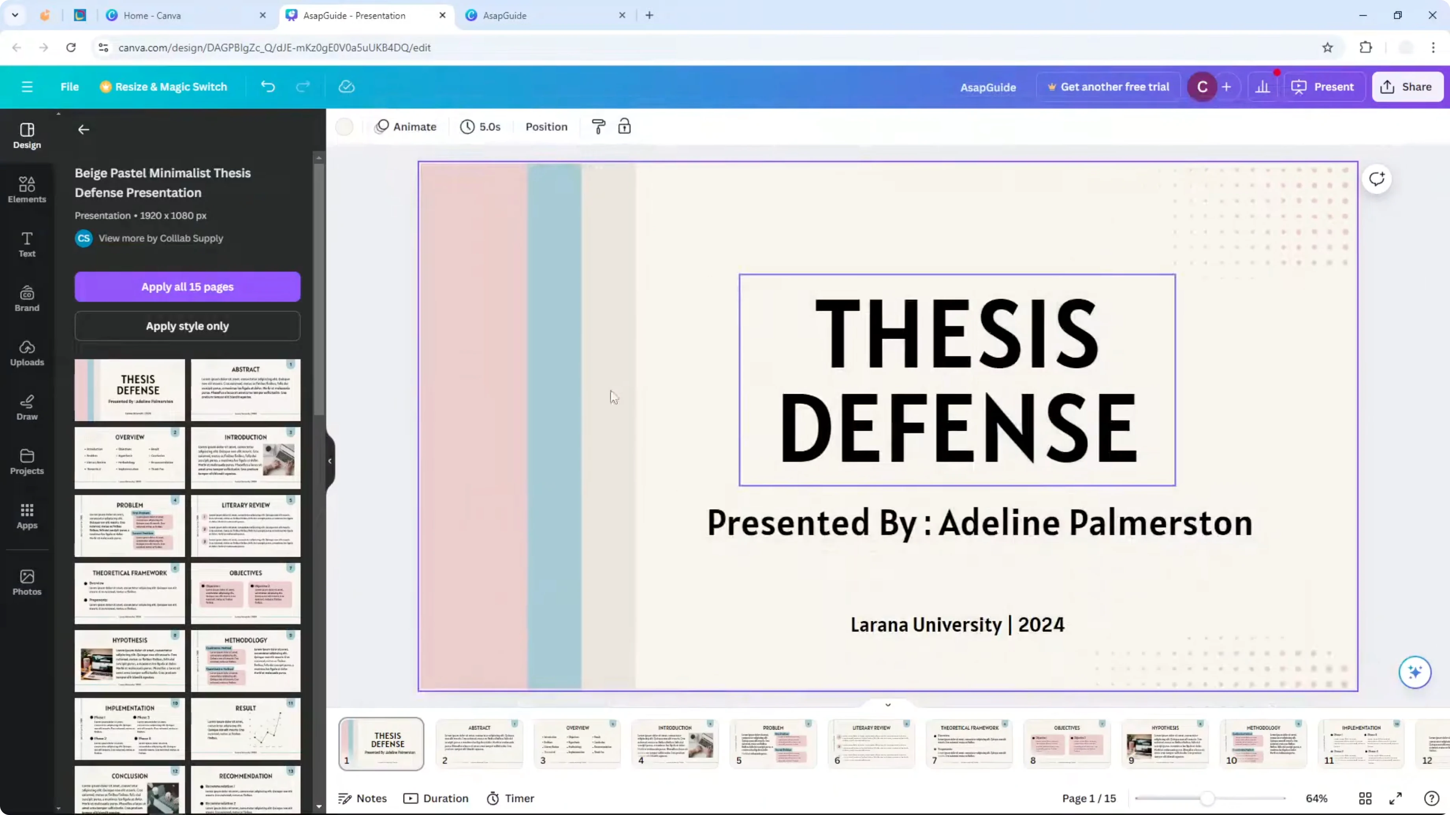Add a comment on the page

[x=1377, y=180]
